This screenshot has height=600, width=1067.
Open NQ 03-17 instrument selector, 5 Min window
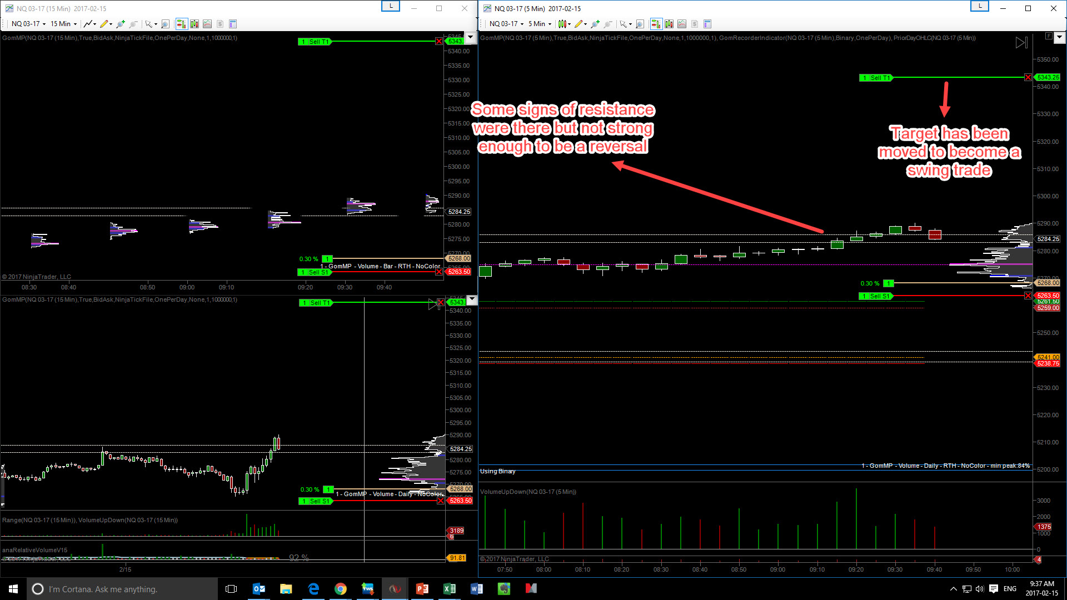(506, 24)
